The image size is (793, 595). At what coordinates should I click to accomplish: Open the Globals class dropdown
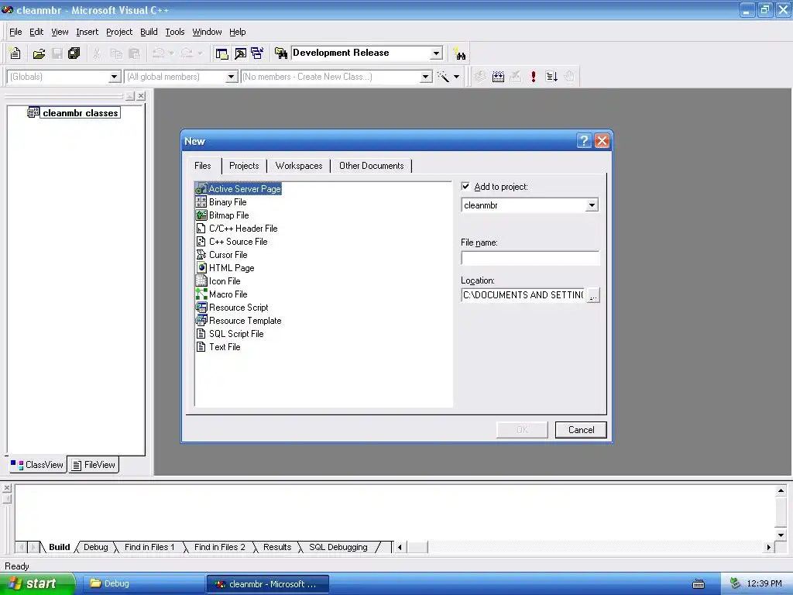pyautogui.click(x=115, y=77)
